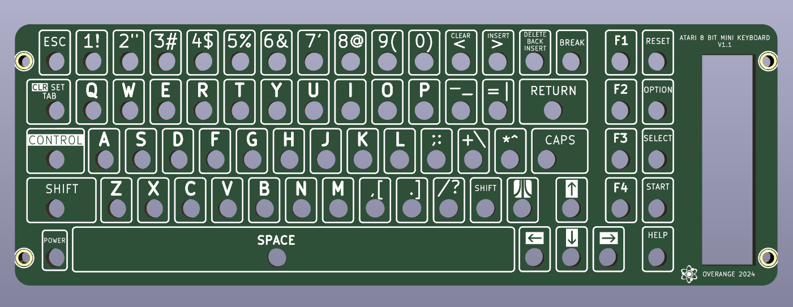Hit the SPACE bar
This screenshot has height=307, width=793.
[x=293, y=249]
